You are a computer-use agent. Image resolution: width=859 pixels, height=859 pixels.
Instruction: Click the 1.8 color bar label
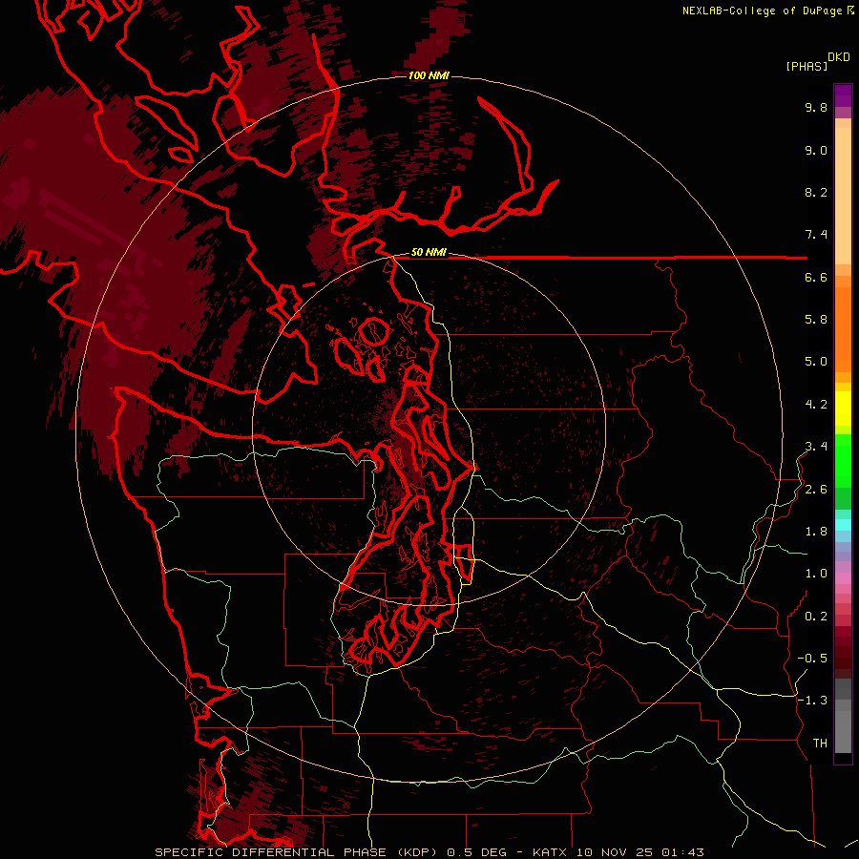pos(816,532)
